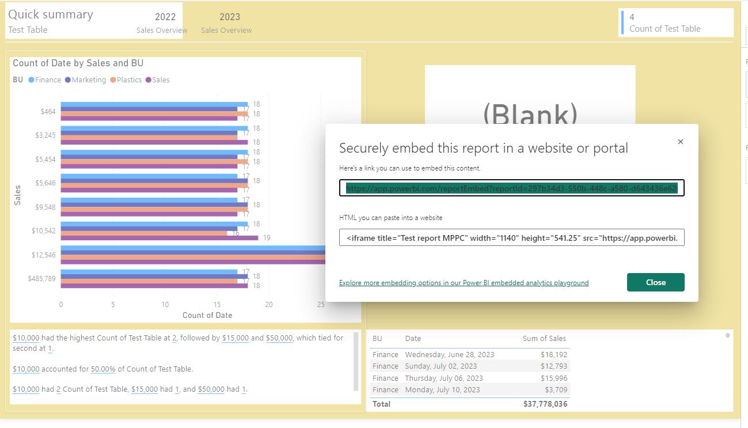Click the iframe HTML code field
This screenshot has width=748, height=428.
click(511, 237)
